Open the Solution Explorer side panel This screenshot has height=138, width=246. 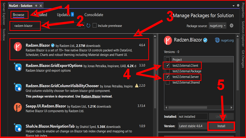(x=243, y=34)
